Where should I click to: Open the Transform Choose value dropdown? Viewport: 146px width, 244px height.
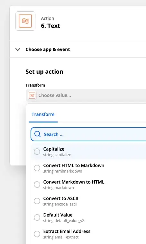point(86,95)
